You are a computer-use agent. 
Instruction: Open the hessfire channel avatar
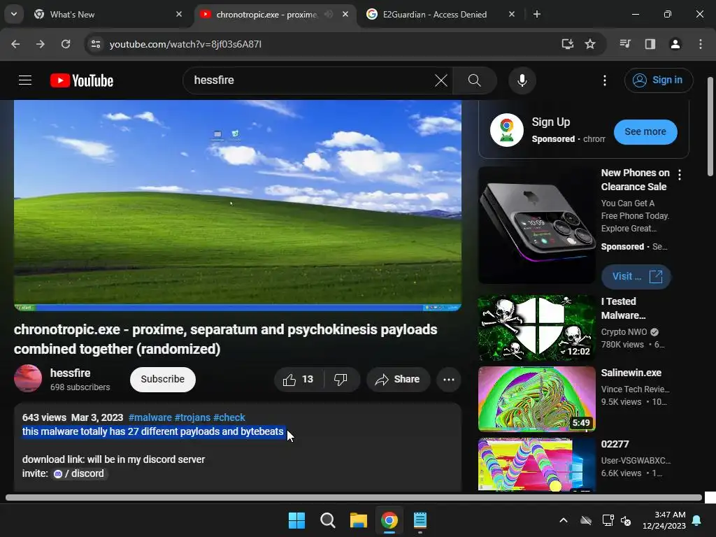28,378
